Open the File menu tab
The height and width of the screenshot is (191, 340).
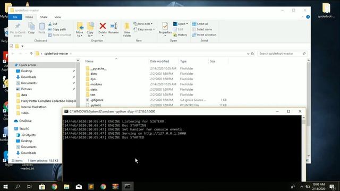click(x=15, y=17)
